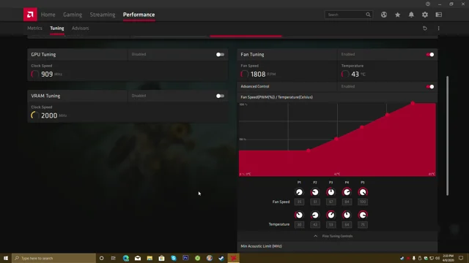Open notifications bell icon
This screenshot has height=263, width=469.
coord(411,15)
